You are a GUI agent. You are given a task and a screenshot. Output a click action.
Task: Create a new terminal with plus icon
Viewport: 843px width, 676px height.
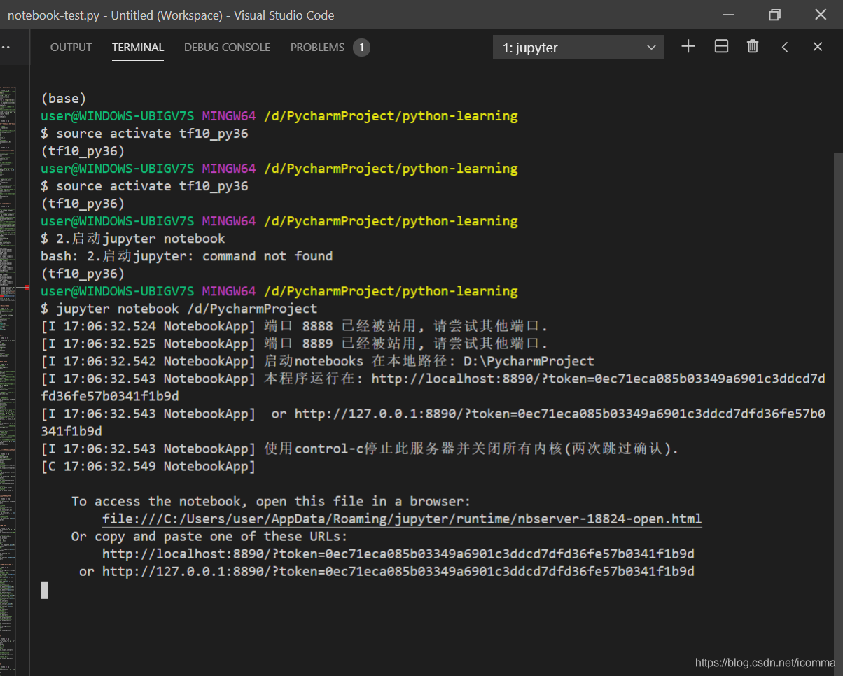(x=688, y=47)
